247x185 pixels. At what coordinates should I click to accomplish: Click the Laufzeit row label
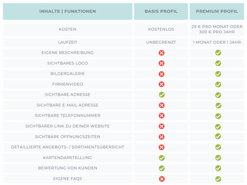tap(68, 42)
